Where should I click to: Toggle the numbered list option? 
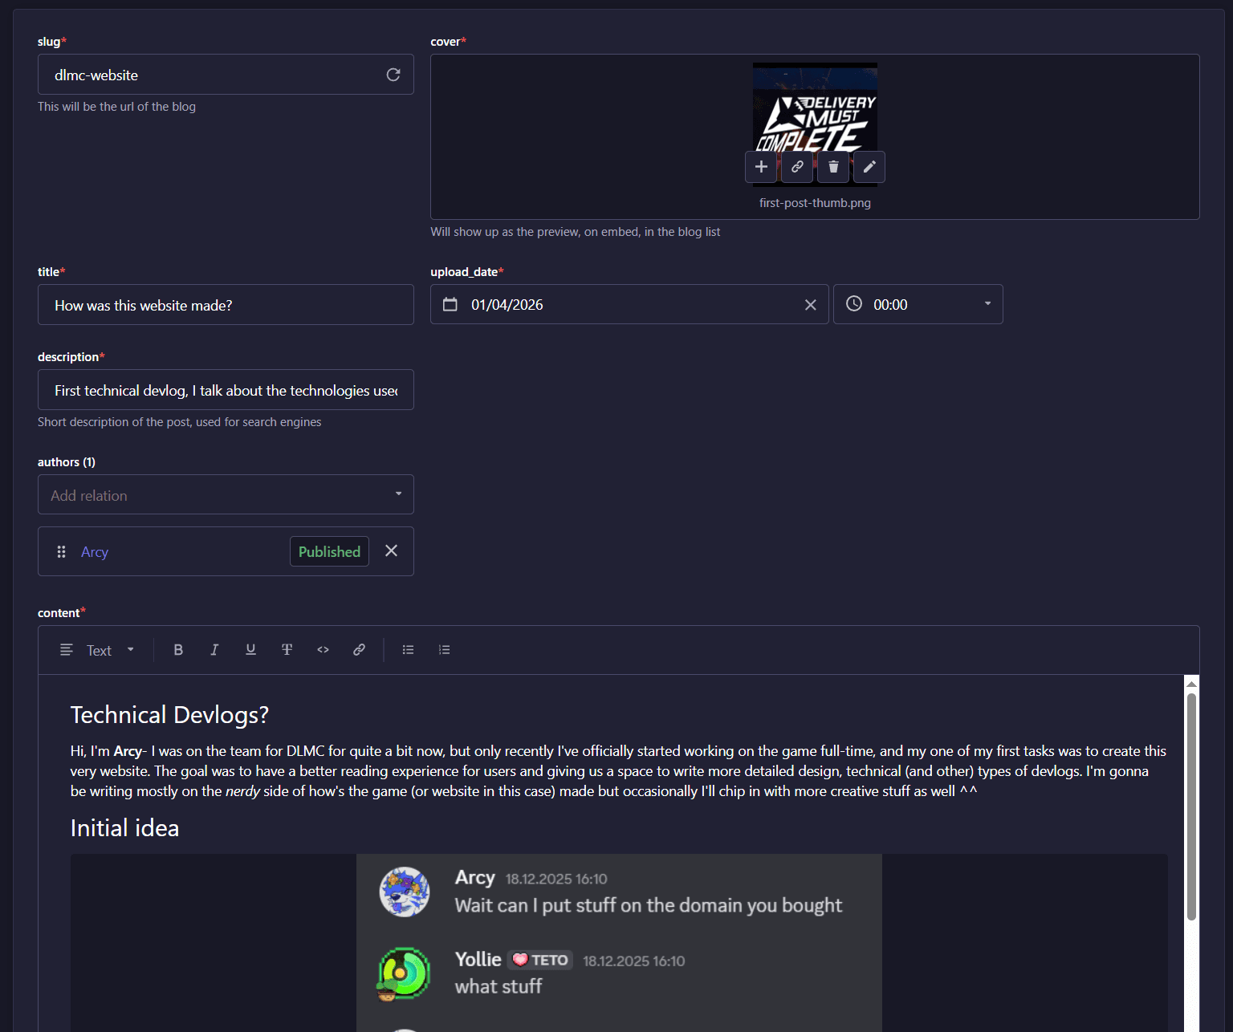(444, 649)
